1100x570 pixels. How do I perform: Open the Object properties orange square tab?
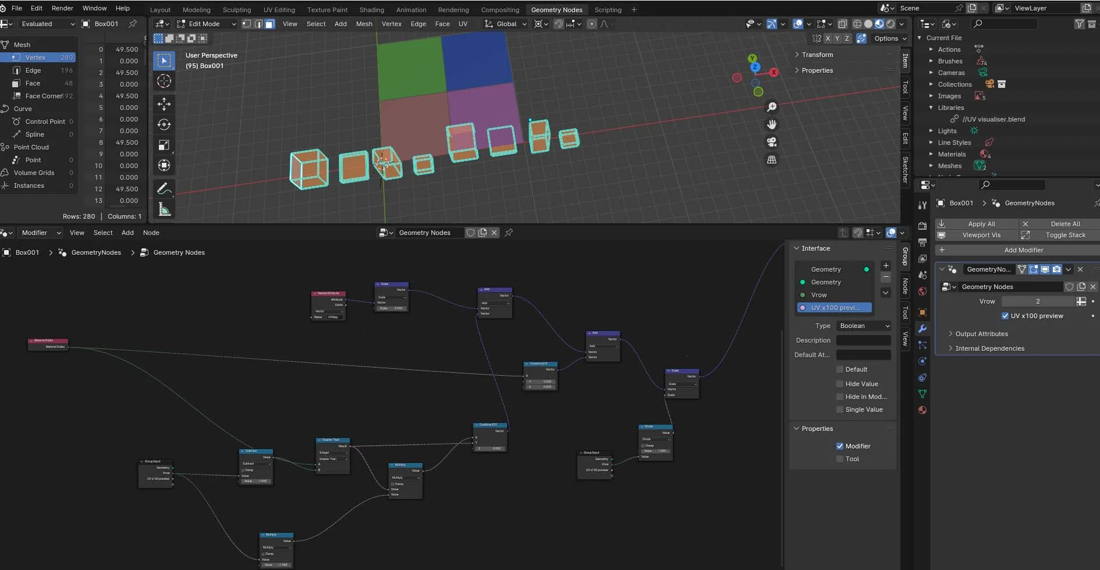(x=922, y=312)
